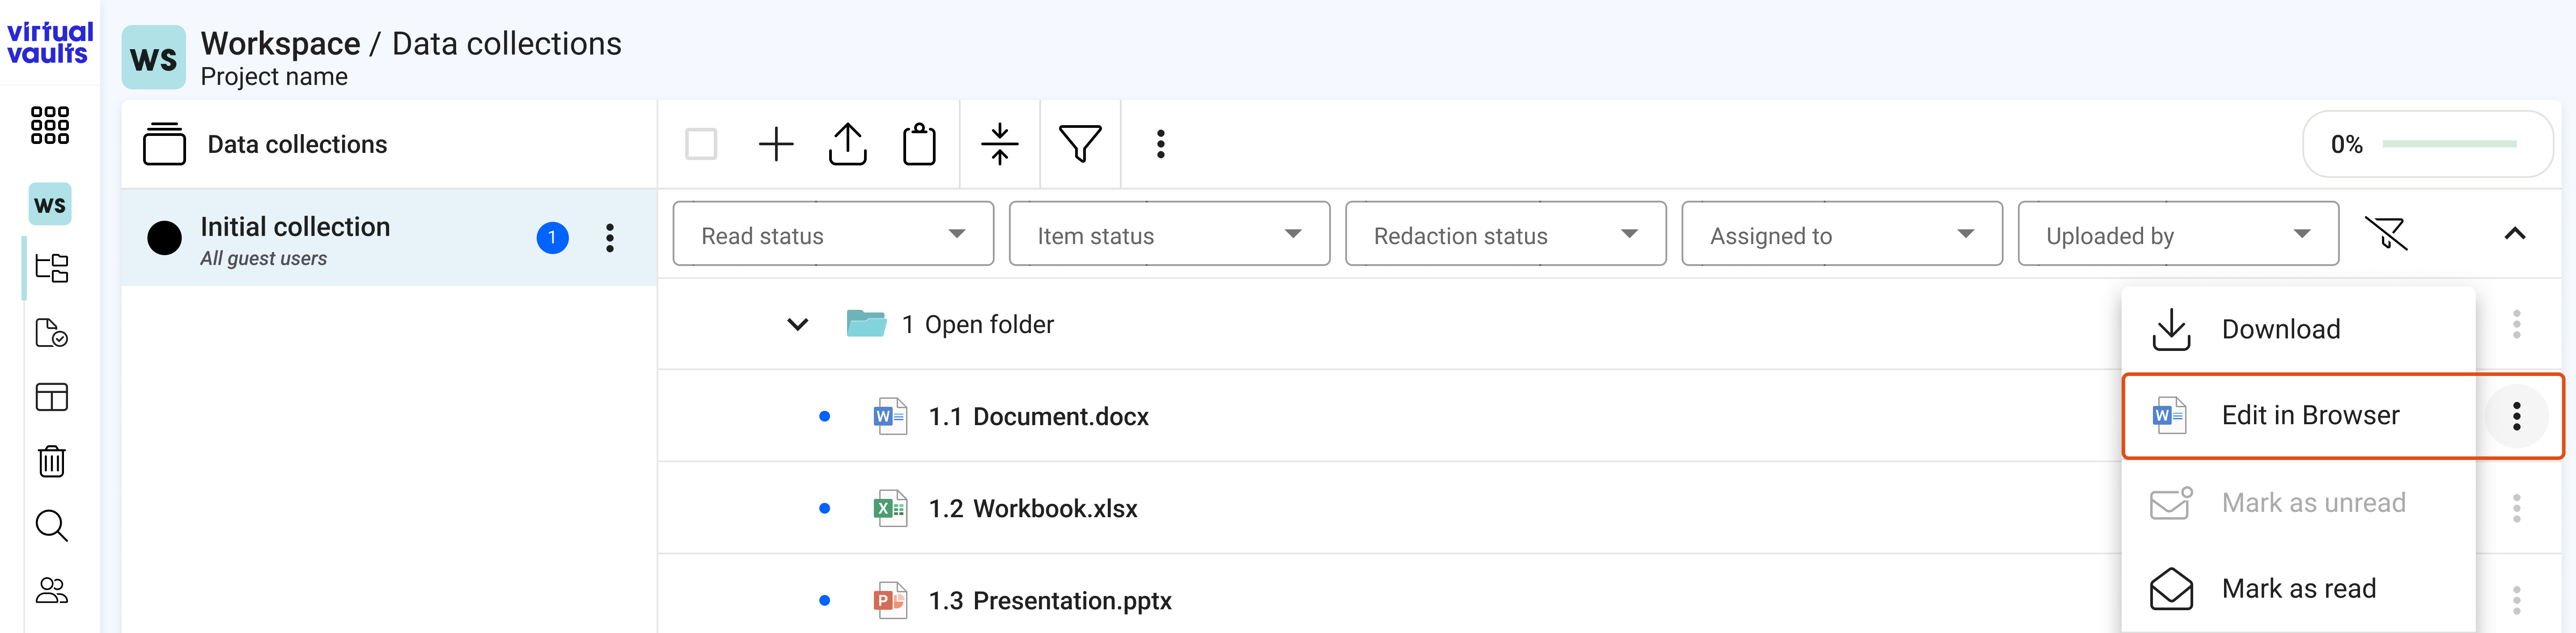The width and height of the screenshot is (2576, 633).
Task: Click the Project name subtitle
Action: coord(274,77)
